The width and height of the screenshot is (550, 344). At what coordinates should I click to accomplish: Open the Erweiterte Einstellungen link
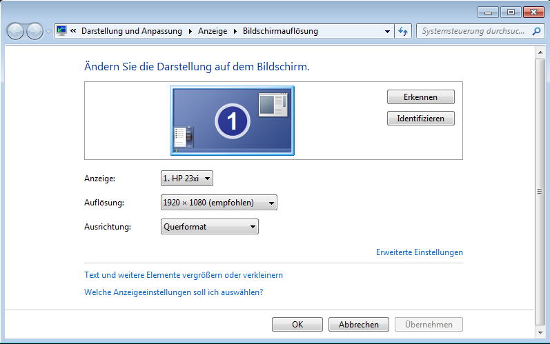[419, 252]
